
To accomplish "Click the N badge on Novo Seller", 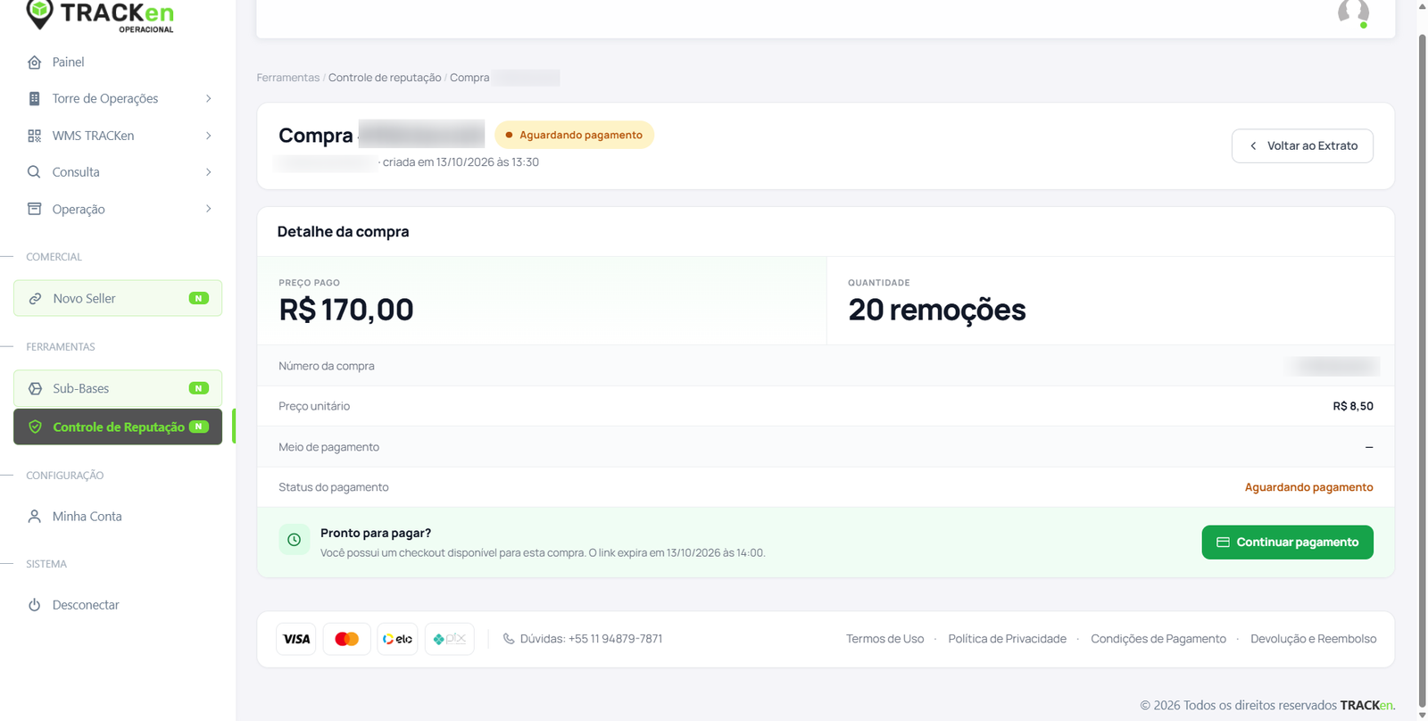I will click(x=198, y=299).
